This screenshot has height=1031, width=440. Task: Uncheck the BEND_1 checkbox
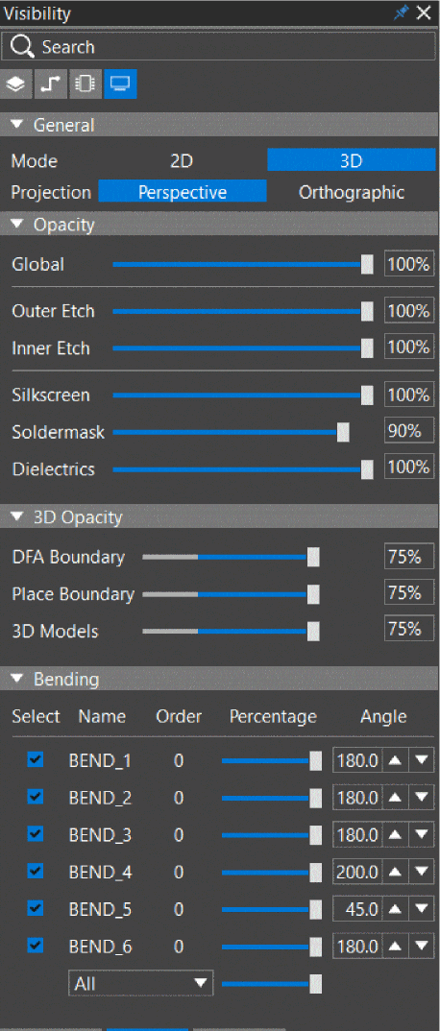point(36,760)
